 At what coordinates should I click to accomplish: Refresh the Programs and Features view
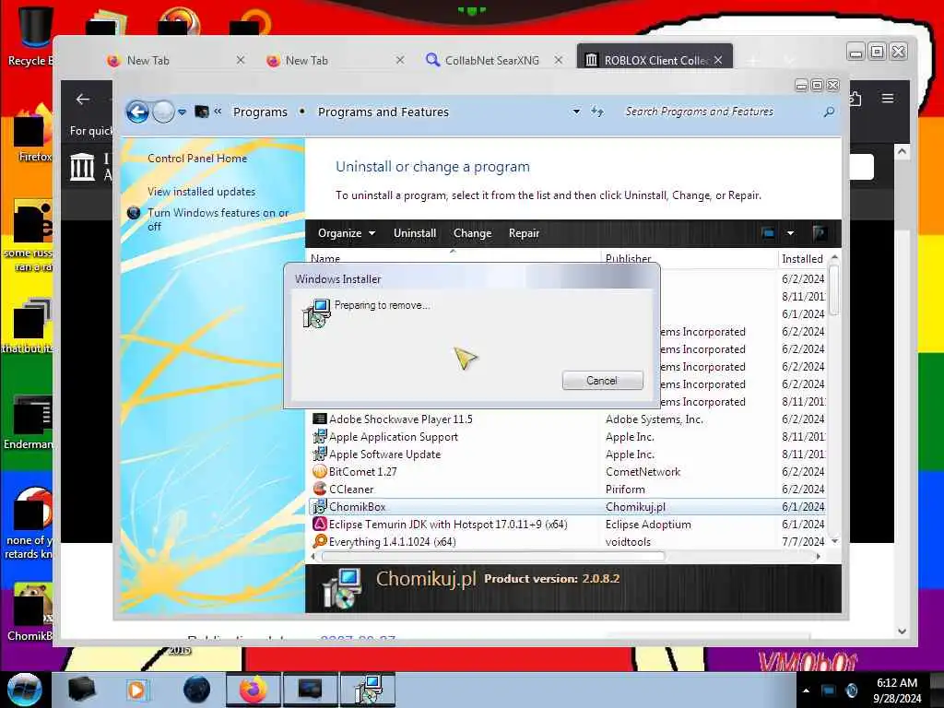tap(597, 112)
